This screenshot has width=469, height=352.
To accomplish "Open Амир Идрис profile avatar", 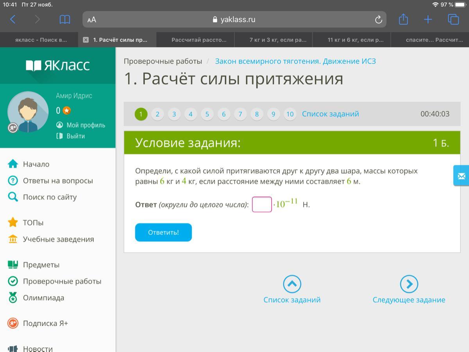I will pos(28,112).
